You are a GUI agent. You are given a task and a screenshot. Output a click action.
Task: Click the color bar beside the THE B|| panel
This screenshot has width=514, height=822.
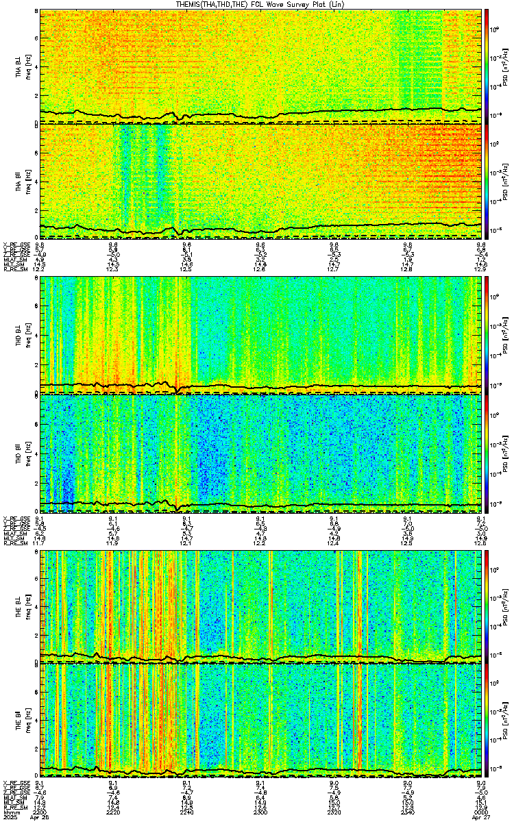click(487, 720)
